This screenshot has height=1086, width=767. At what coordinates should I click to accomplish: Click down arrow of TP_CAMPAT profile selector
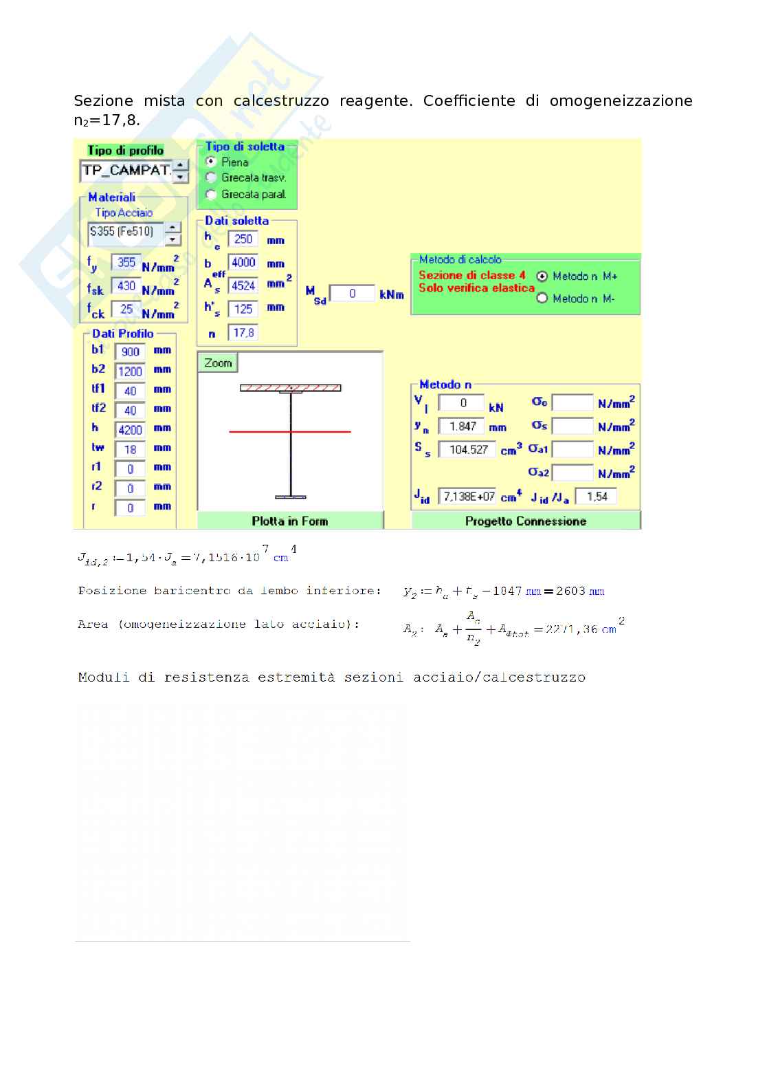pos(181,177)
